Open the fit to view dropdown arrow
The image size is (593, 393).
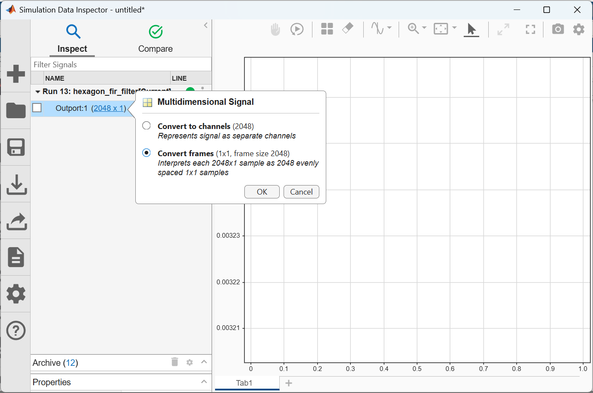(x=454, y=28)
